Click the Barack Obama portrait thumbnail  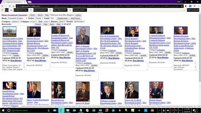pos(156,90)
